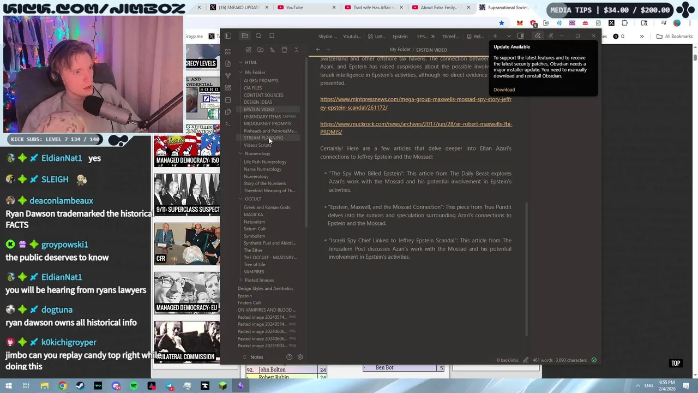Open Obsidian settings gear icon
This screenshot has height=393, width=698.
click(300, 357)
